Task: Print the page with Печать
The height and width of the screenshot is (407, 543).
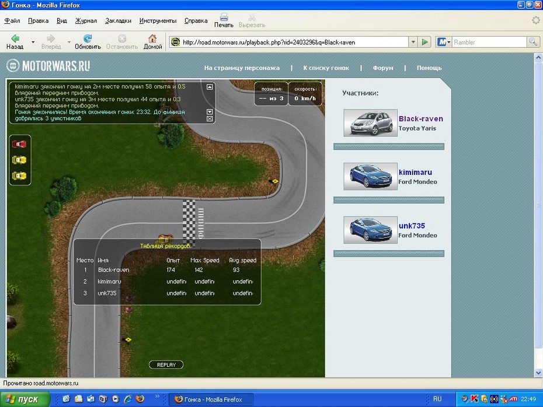Action: [224, 20]
